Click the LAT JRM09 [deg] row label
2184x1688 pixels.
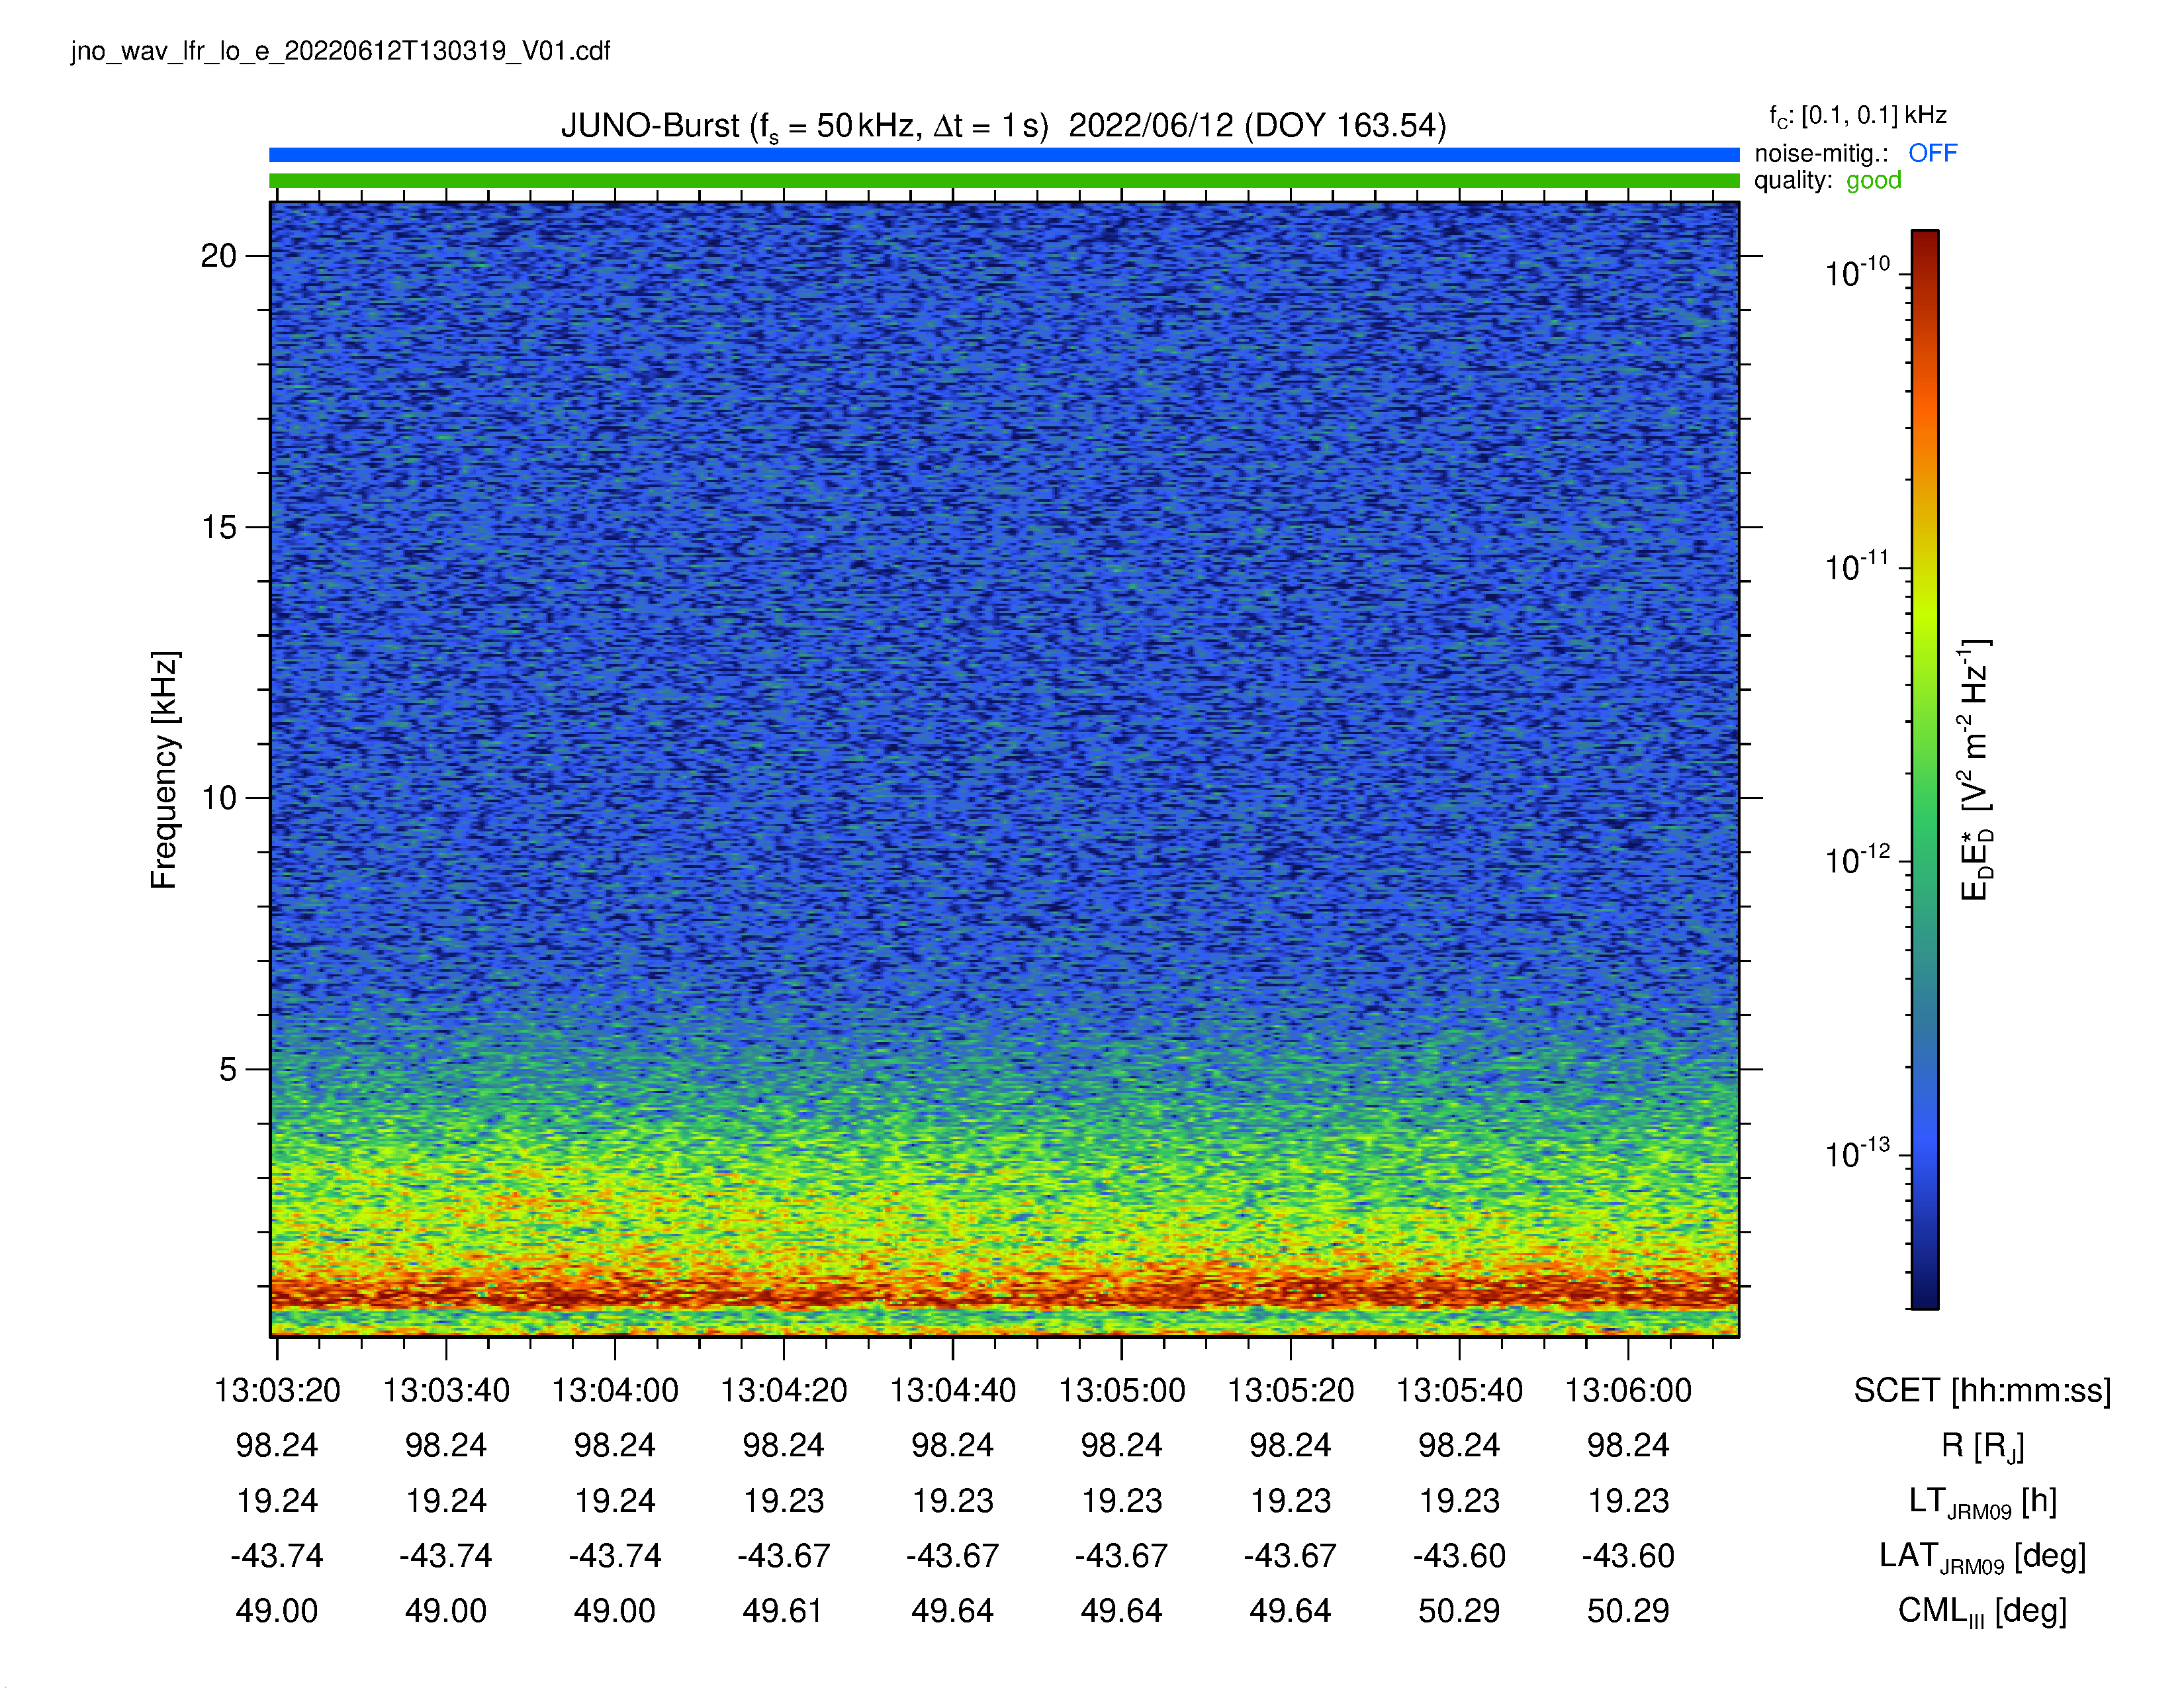pos(1983,1557)
